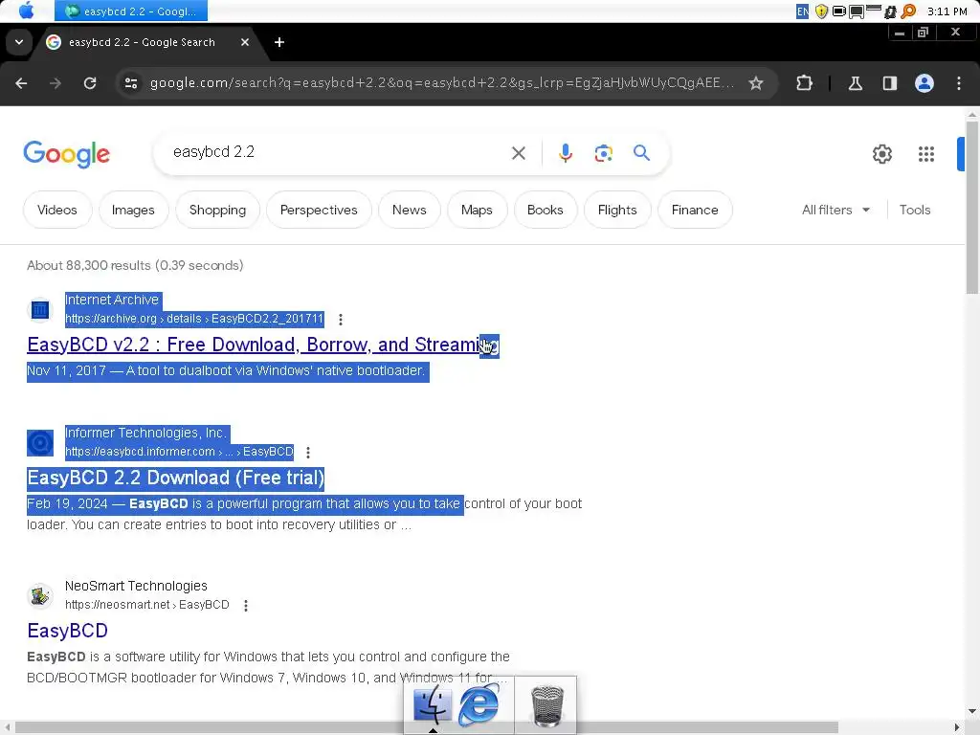Toggle the browser side panel
This screenshot has width=980, height=735.
[889, 83]
